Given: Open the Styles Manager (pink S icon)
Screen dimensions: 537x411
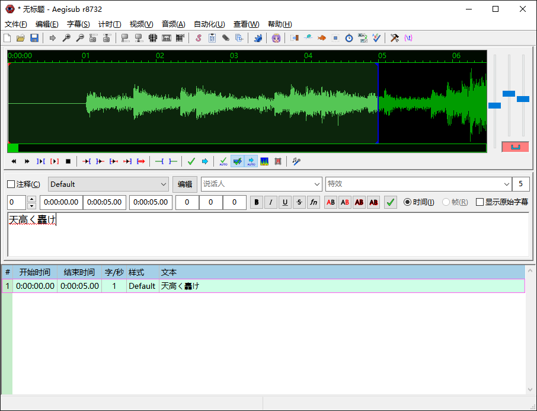Looking at the screenshot, I should [x=199, y=38].
